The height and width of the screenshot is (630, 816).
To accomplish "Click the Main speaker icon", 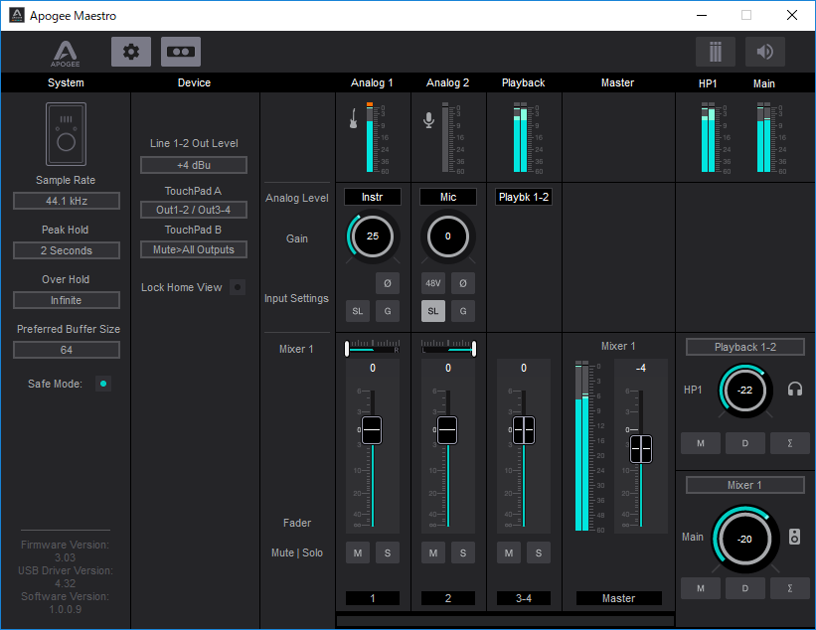I will pos(794,537).
